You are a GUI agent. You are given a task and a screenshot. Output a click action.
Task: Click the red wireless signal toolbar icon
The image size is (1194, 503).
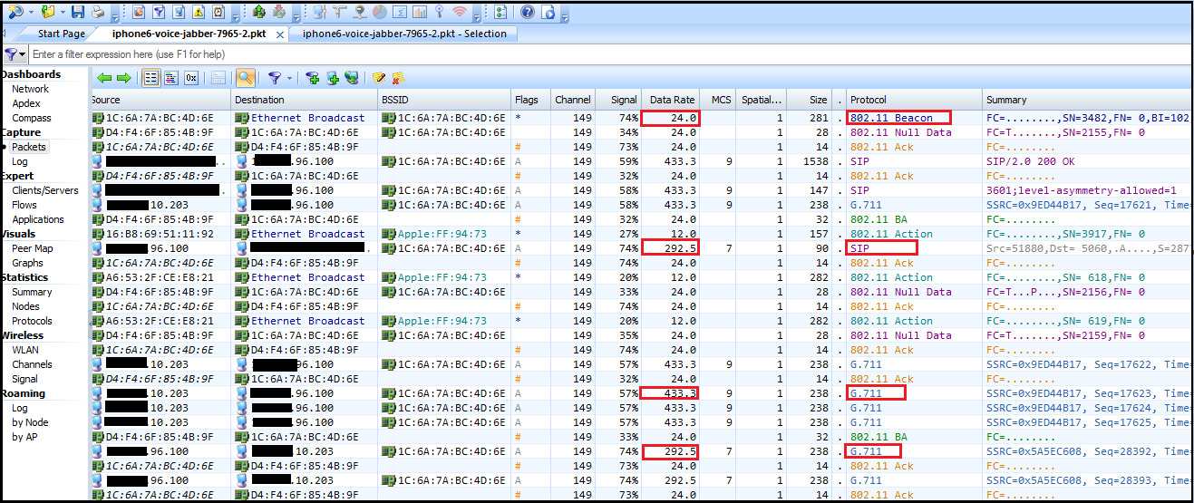pos(460,12)
